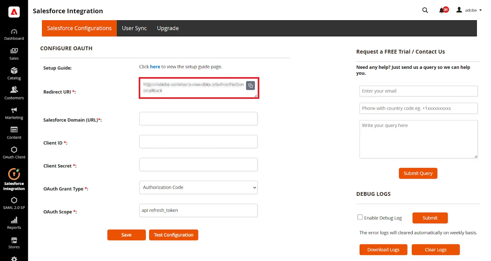Focus the phone with country code field
This screenshot has height=261, width=491.
pos(419,108)
